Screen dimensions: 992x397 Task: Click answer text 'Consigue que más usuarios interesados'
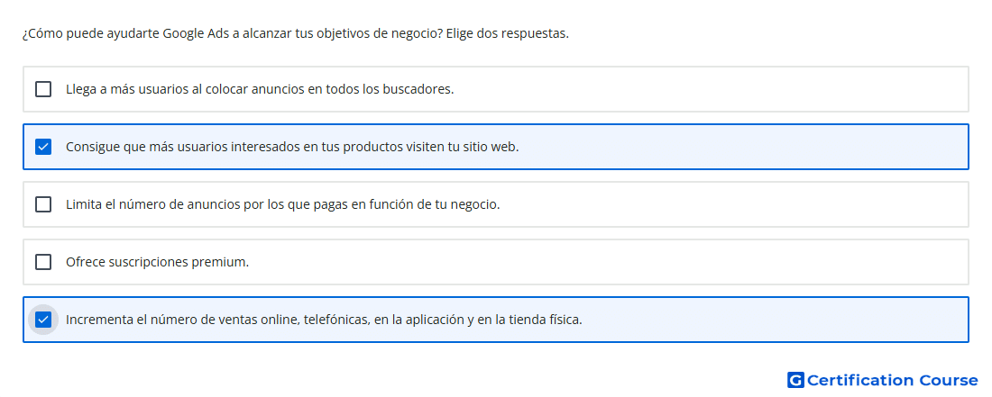click(x=179, y=147)
